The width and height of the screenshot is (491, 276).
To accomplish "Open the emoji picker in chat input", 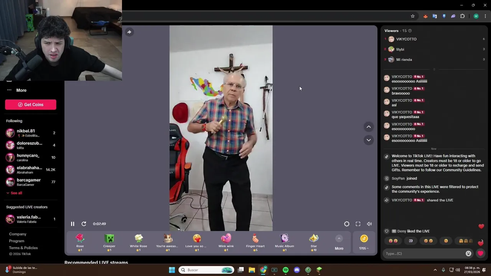I will click(468, 253).
